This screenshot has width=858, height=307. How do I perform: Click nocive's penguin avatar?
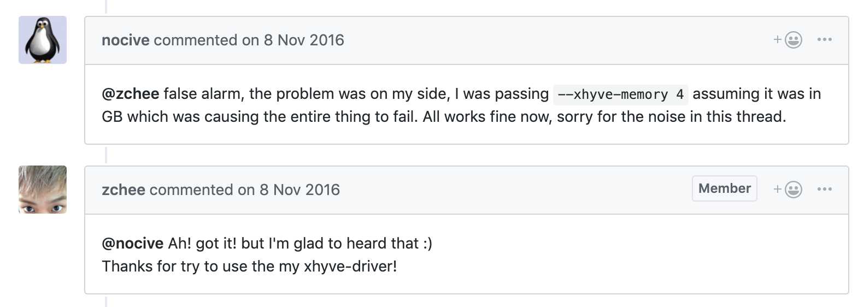tap(43, 40)
